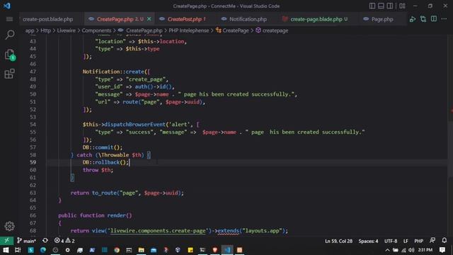The image size is (453, 255).
Task: Open remote window indicator in status bar
Action: pos(6,241)
